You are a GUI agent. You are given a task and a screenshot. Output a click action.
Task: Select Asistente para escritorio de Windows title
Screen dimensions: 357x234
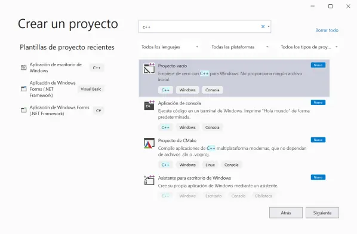click(x=195, y=178)
